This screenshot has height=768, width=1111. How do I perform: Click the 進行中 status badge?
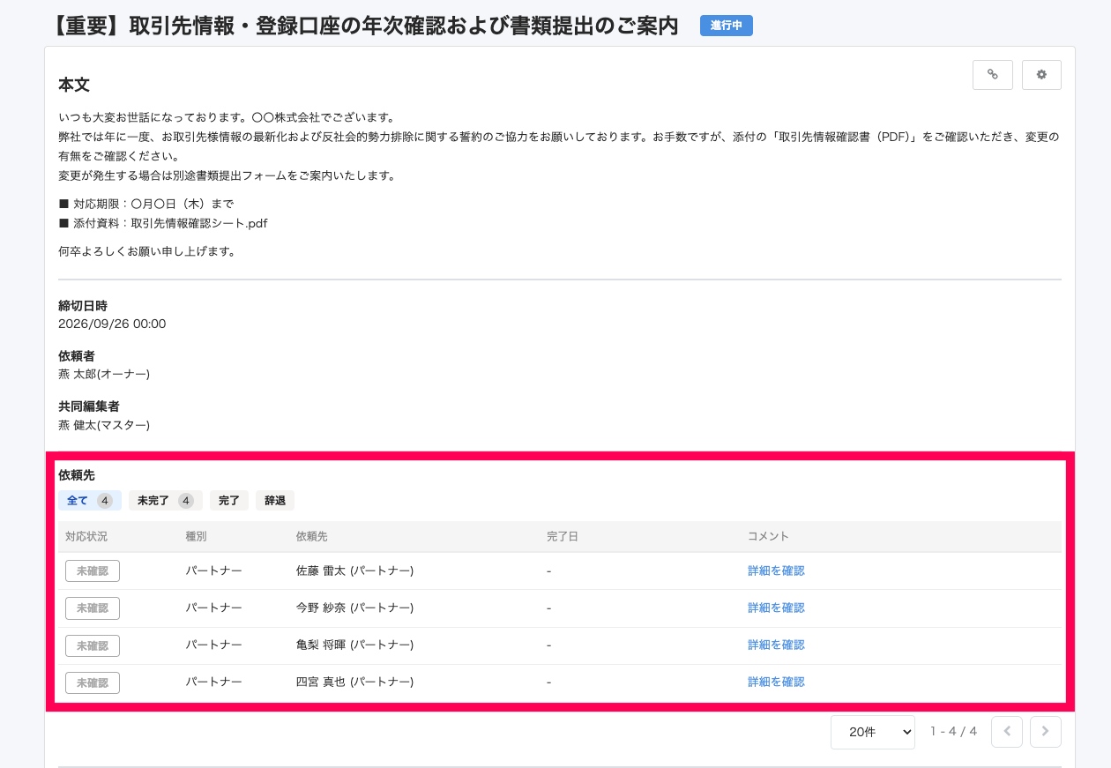727,26
